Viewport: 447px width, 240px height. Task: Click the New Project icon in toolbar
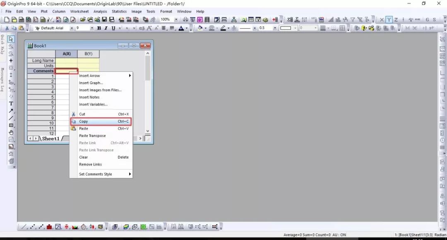[x=7, y=19]
